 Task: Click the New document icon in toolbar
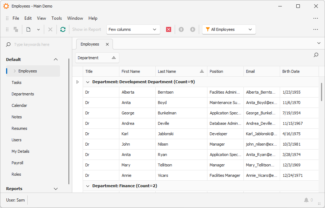click(28, 29)
